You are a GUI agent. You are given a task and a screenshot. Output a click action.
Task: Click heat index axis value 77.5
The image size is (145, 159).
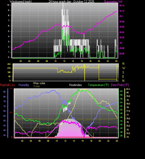pos(128,111)
